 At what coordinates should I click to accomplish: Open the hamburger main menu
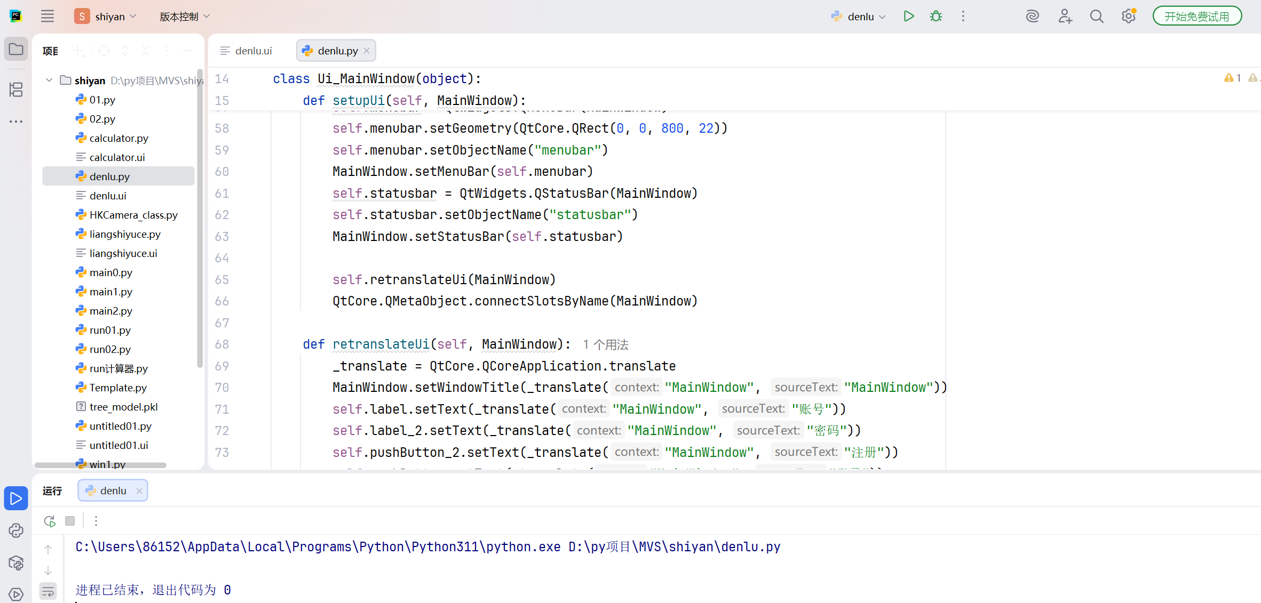[47, 17]
